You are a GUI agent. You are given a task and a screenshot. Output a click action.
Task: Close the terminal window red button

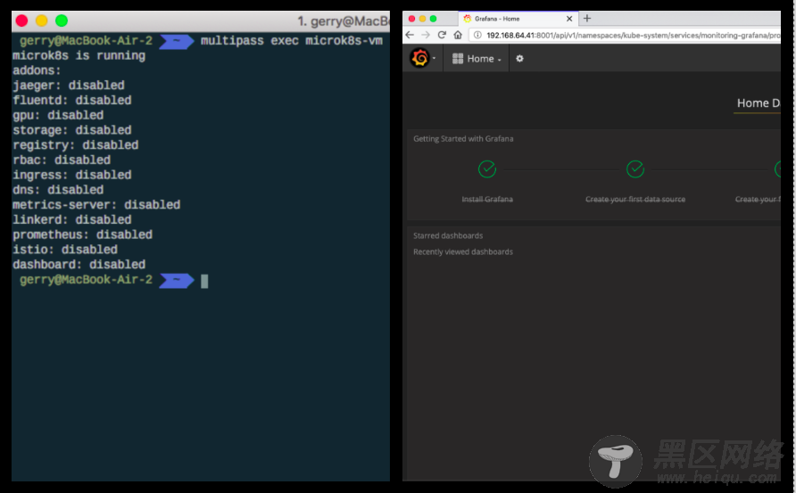(x=21, y=21)
